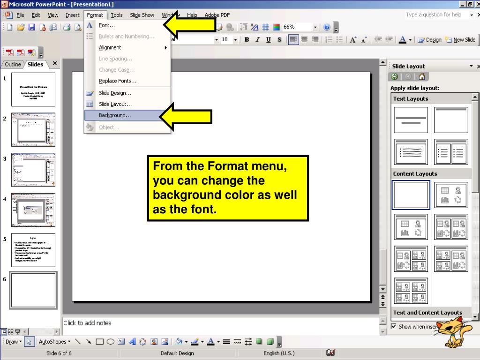Open the AutoShapes dropdown
This screenshot has width=480, height=360.
pyautogui.click(x=54, y=342)
